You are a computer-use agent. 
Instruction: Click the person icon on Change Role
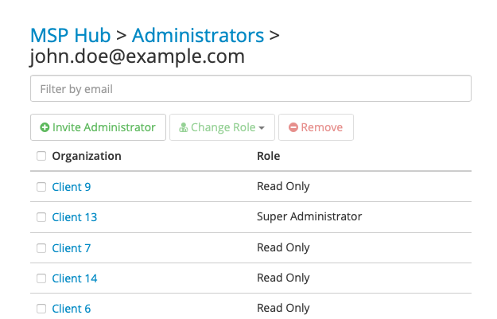pos(183,127)
